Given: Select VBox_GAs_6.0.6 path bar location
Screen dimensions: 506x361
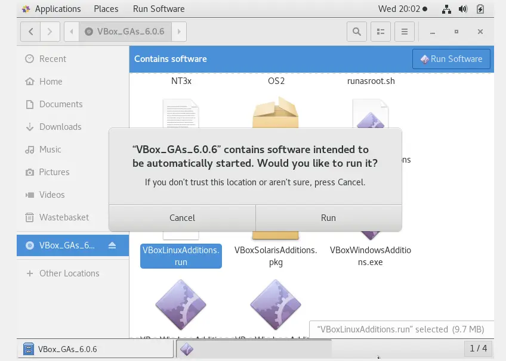Looking at the screenshot, I should click(125, 32).
